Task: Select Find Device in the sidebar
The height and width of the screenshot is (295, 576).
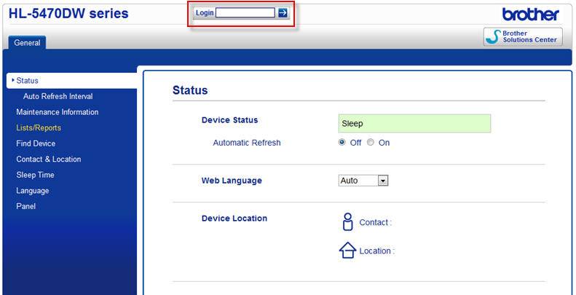Action: [x=36, y=143]
